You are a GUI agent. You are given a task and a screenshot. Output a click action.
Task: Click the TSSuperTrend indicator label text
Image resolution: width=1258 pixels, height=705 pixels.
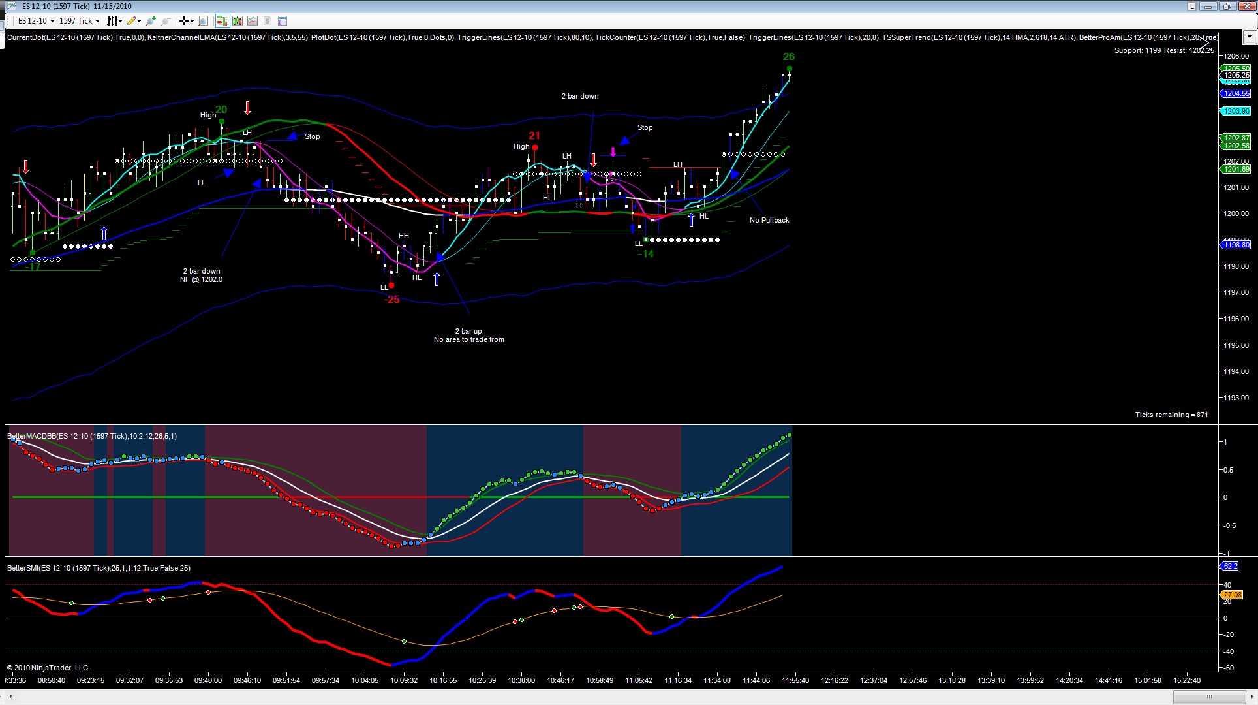(x=979, y=37)
